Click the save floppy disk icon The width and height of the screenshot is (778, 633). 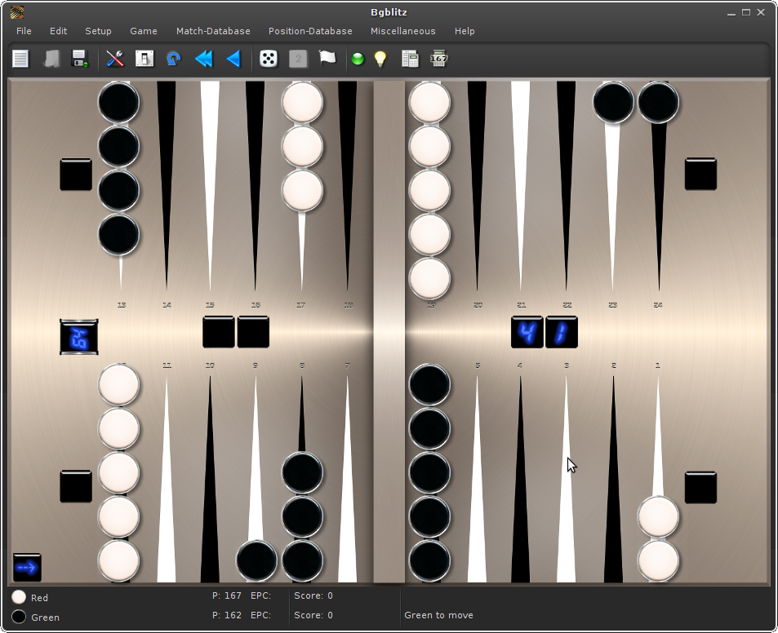coord(80,59)
